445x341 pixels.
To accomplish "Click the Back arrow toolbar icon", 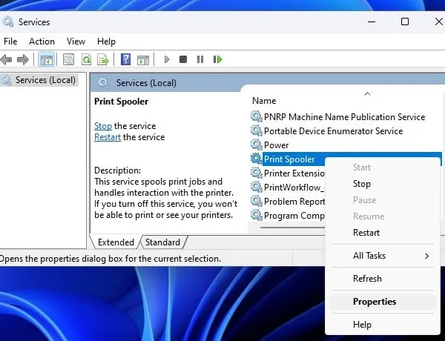I will click(x=6, y=59).
